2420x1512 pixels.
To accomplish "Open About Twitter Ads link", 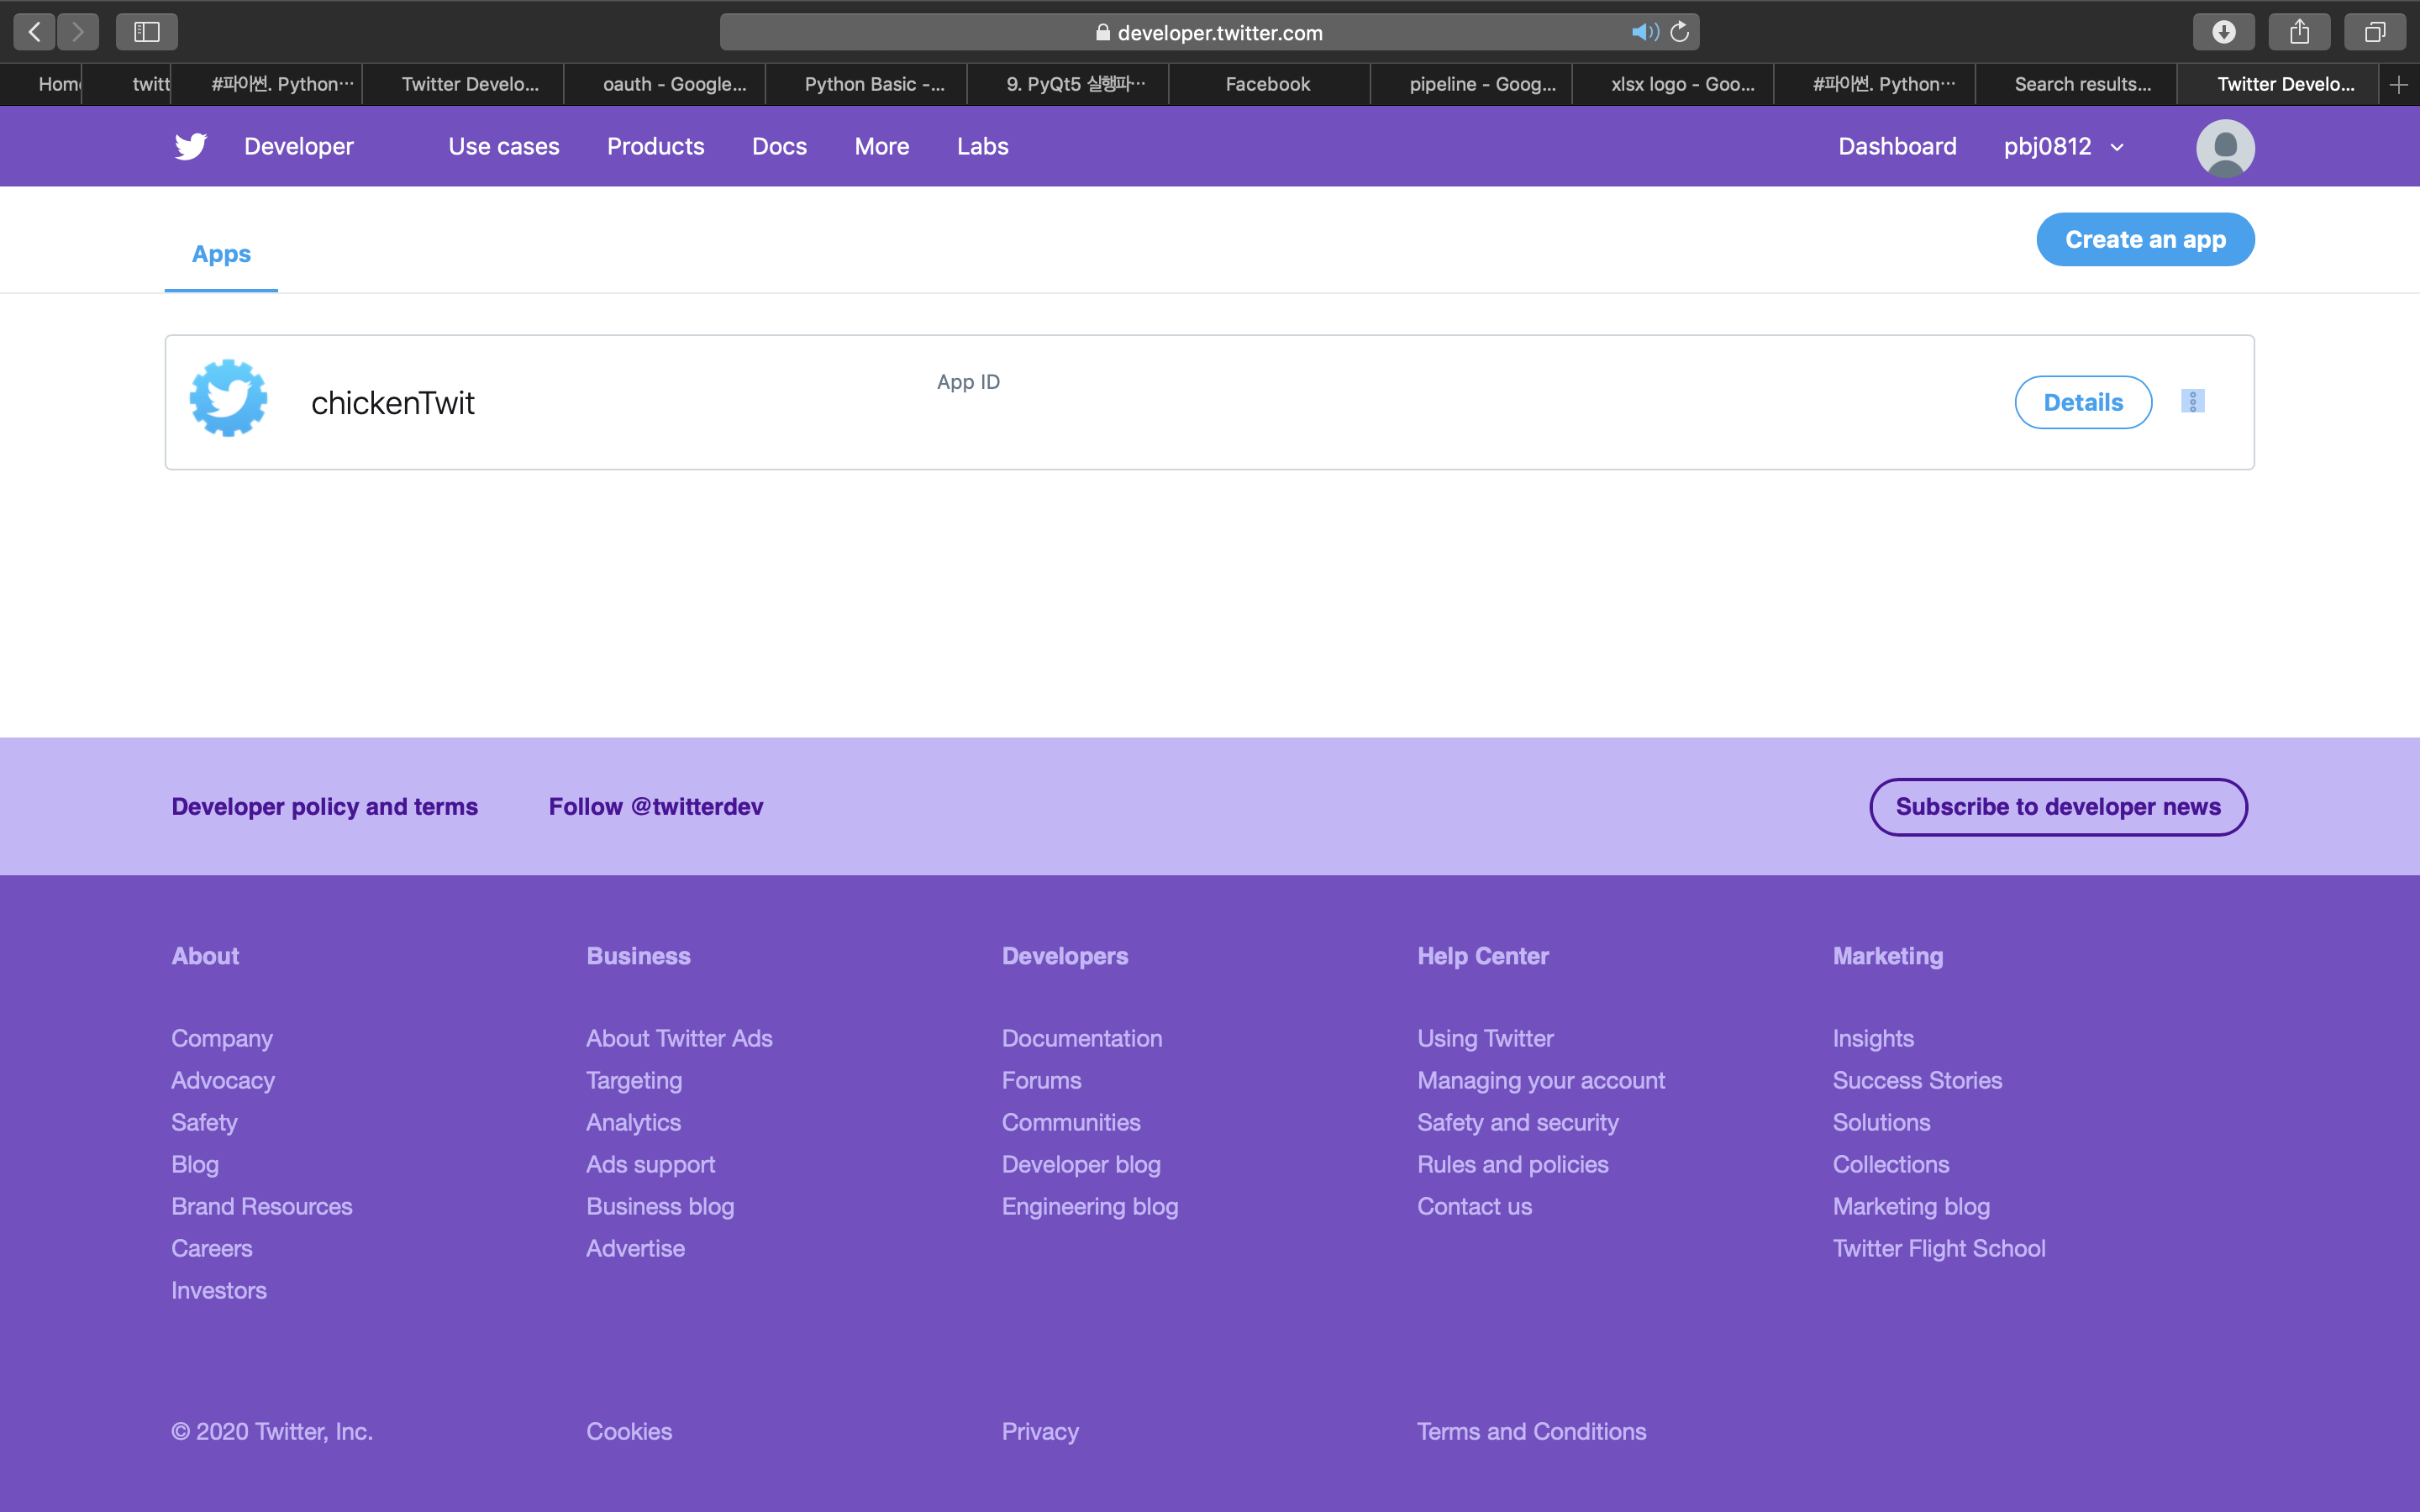I will tap(679, 1038).
